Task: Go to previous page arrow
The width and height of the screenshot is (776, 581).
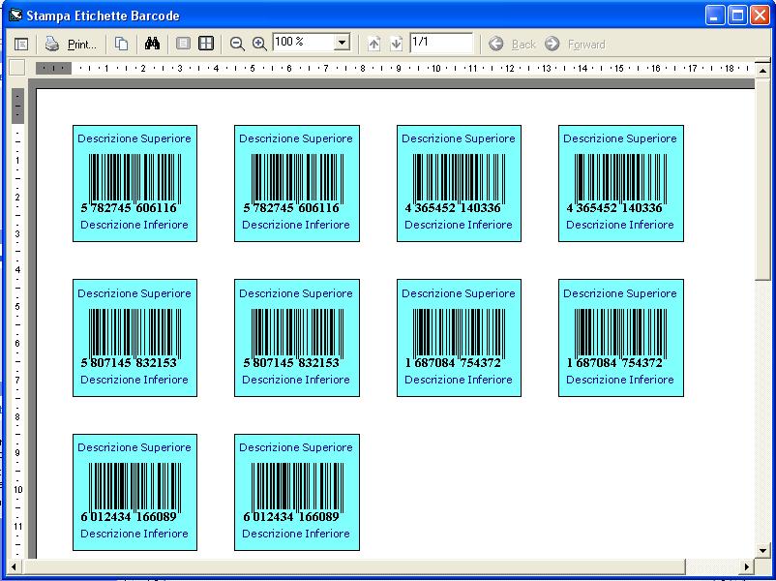Action: [x=374, y=45]
